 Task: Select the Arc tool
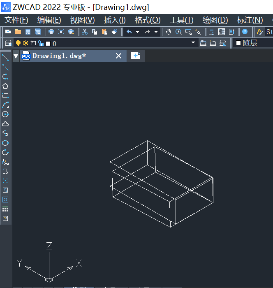click(5, 105)
